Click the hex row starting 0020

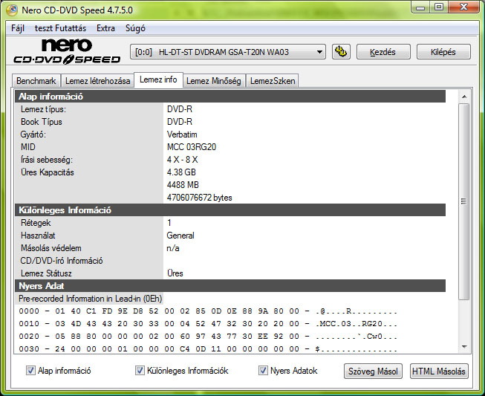tap(208, 337)
